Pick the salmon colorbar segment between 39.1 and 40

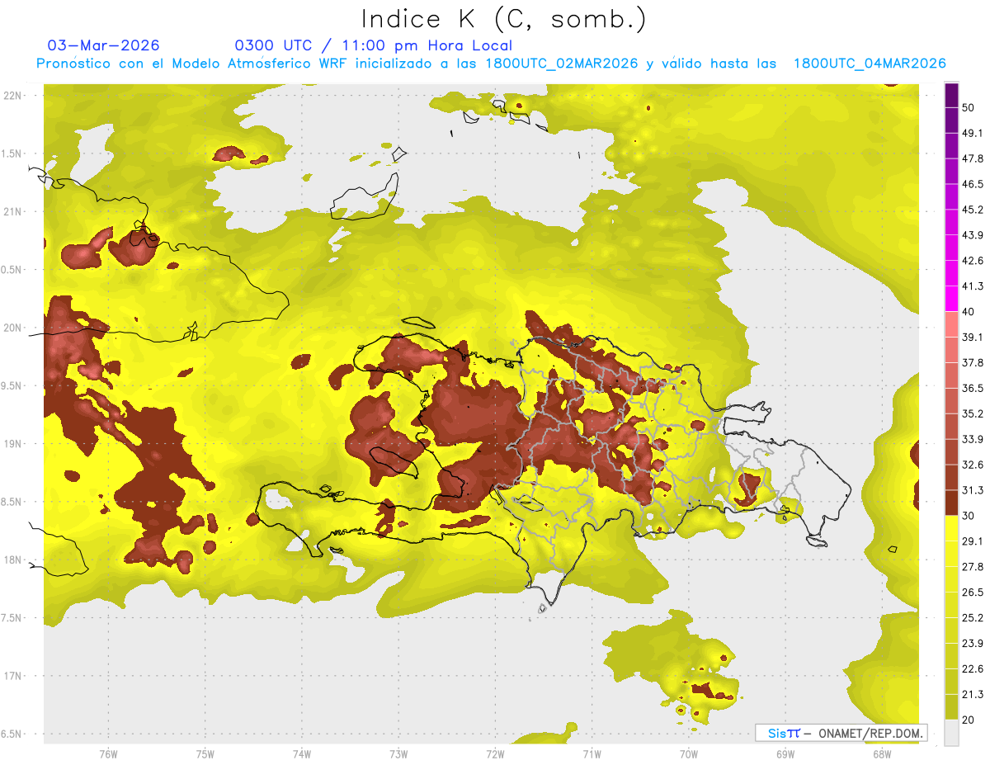tap(951, 324)
